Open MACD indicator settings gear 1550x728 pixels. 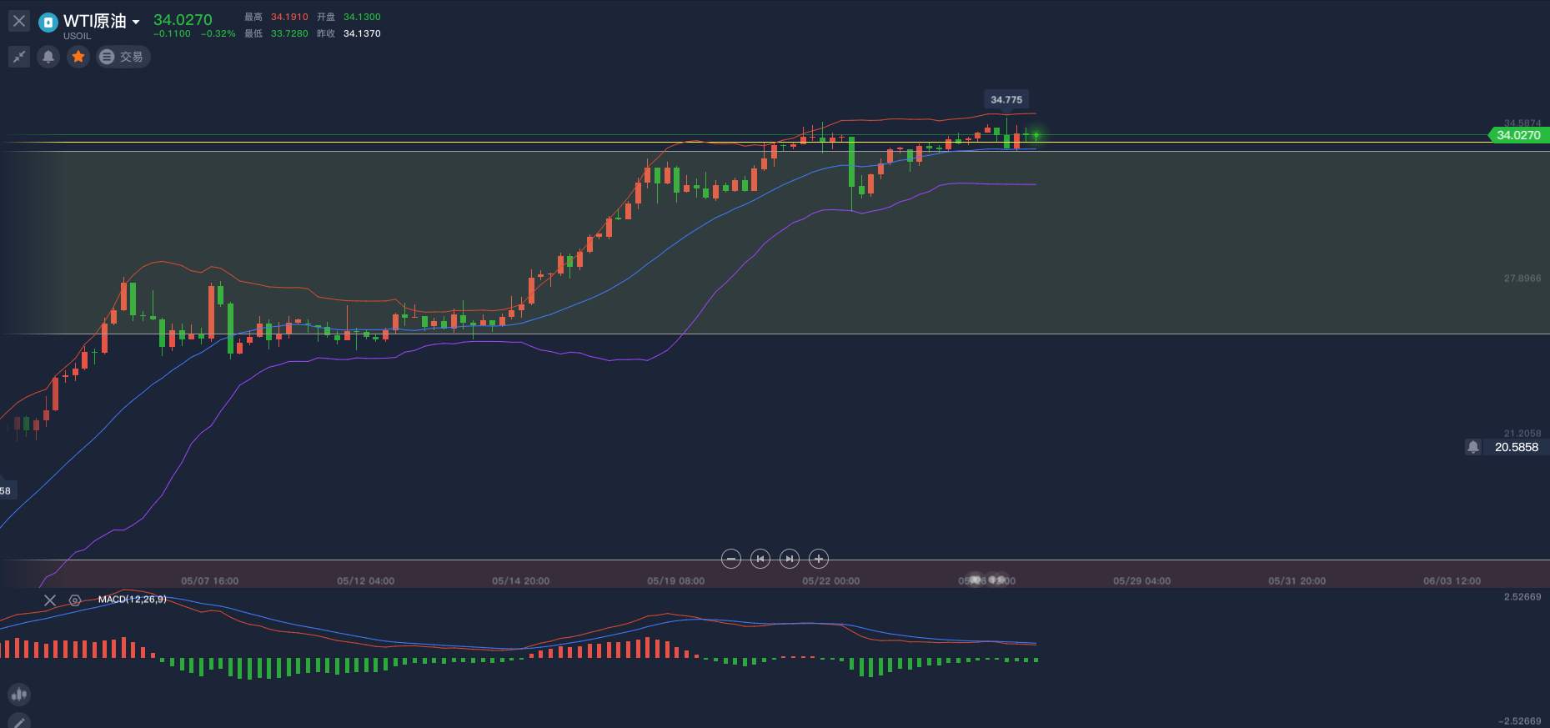pyautogui.click(x=75, y=600)
